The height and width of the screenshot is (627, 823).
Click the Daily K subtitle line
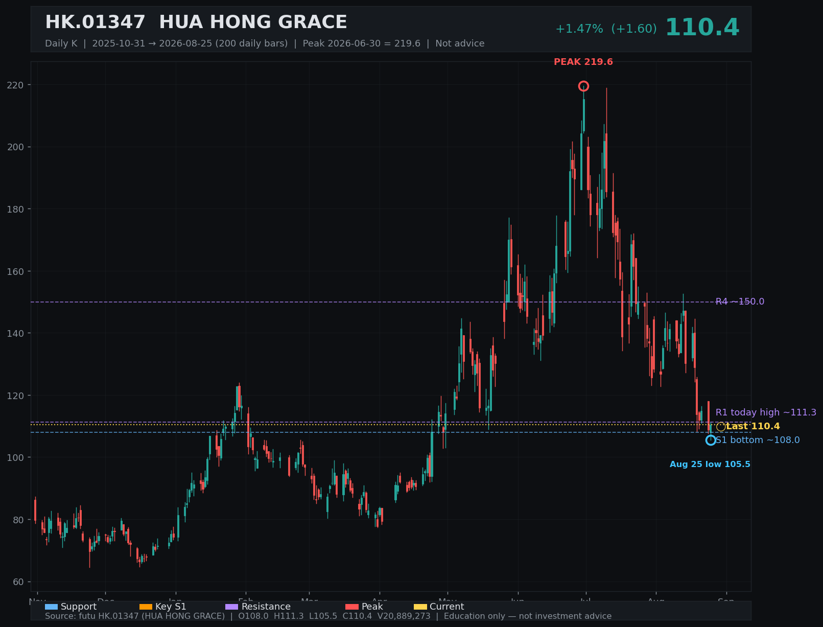pyautogui.click(x=265, y=43)
